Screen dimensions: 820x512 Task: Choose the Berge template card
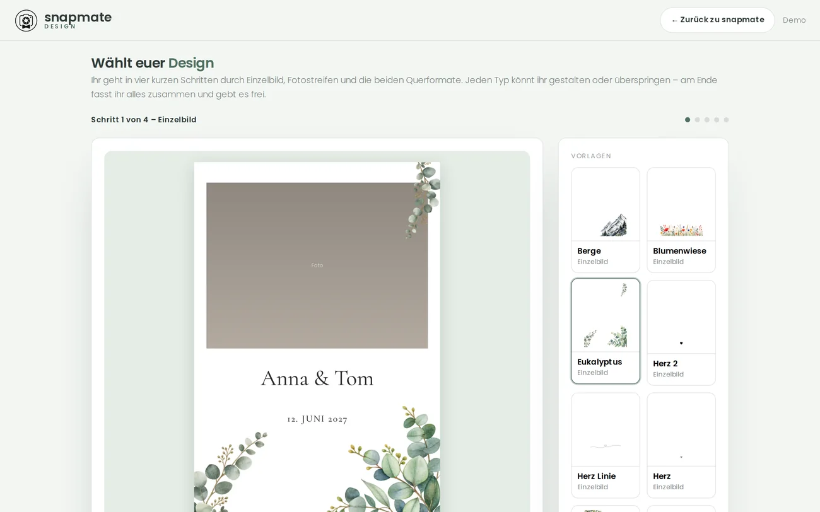[x=606, y=220]
